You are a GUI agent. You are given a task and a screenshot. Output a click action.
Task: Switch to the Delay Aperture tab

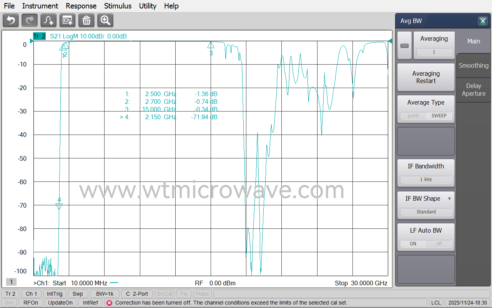[474, 90]
